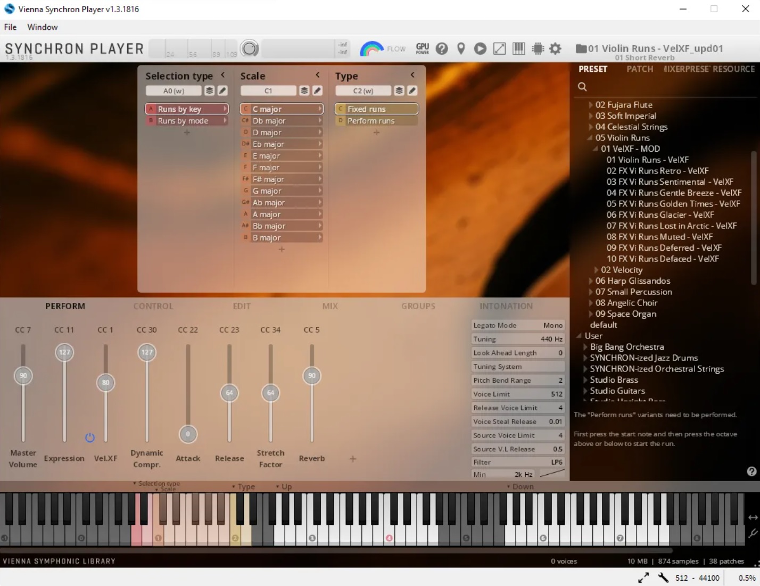Open the help question mark in toolbar

442,49
